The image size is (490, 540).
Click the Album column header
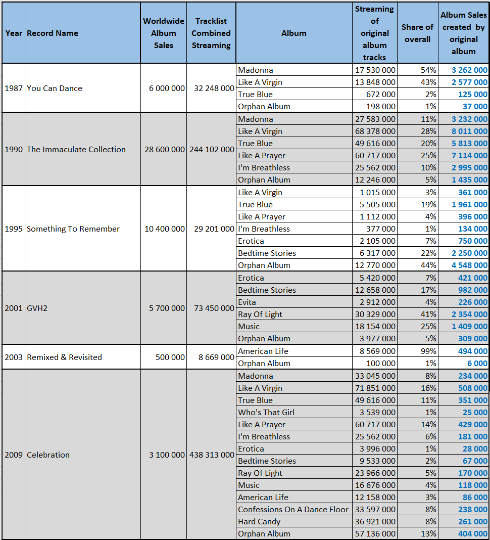coord(294,33)
